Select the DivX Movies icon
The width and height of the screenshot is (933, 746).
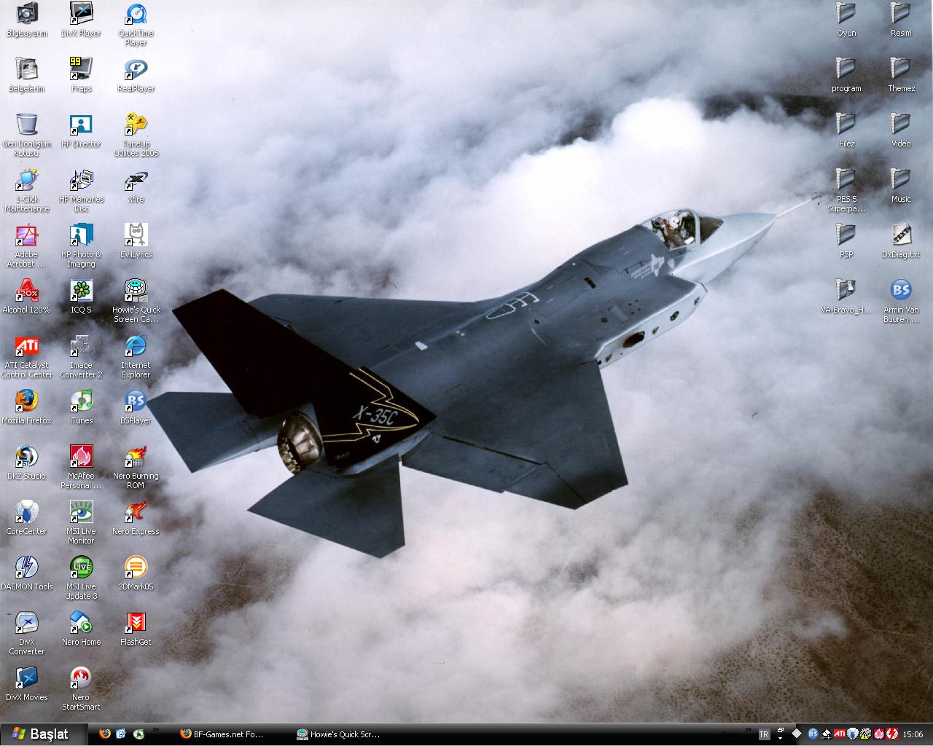click(27, 685)
